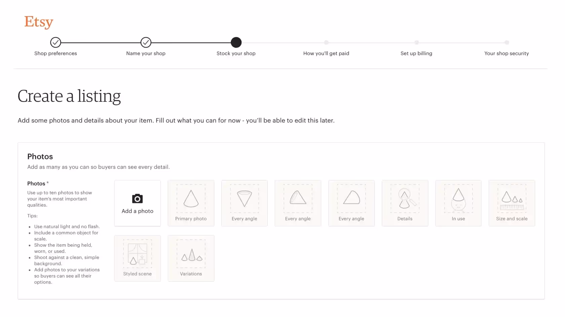Click the In use photo slot

[458, 203]
